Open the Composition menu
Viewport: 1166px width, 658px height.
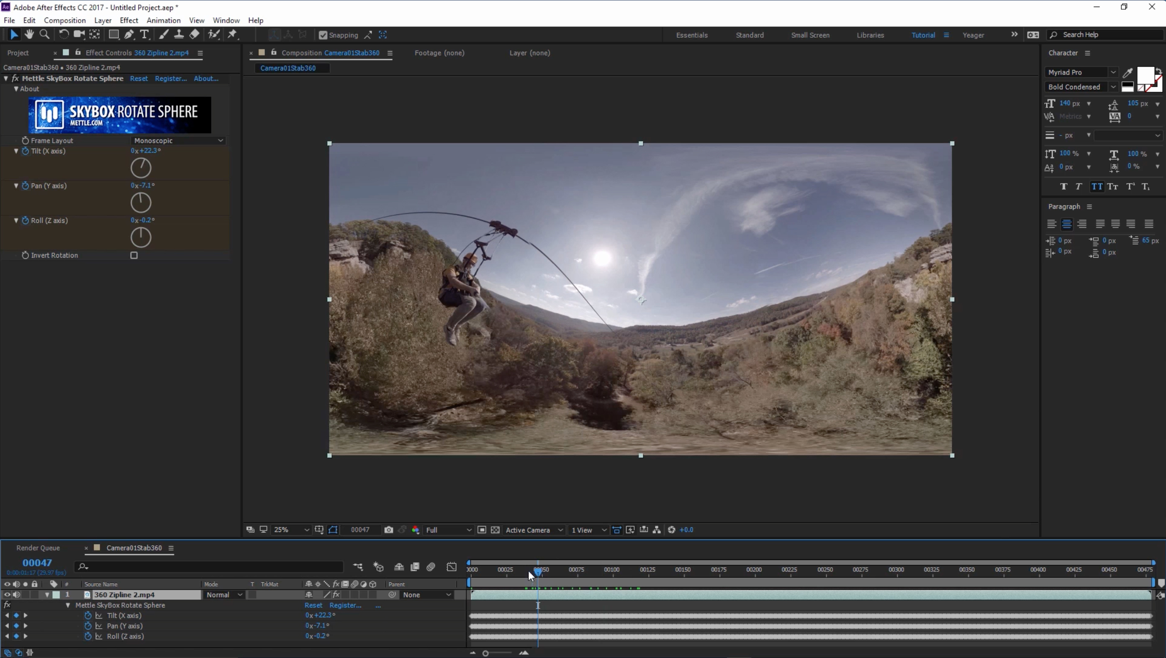[64, 21]
